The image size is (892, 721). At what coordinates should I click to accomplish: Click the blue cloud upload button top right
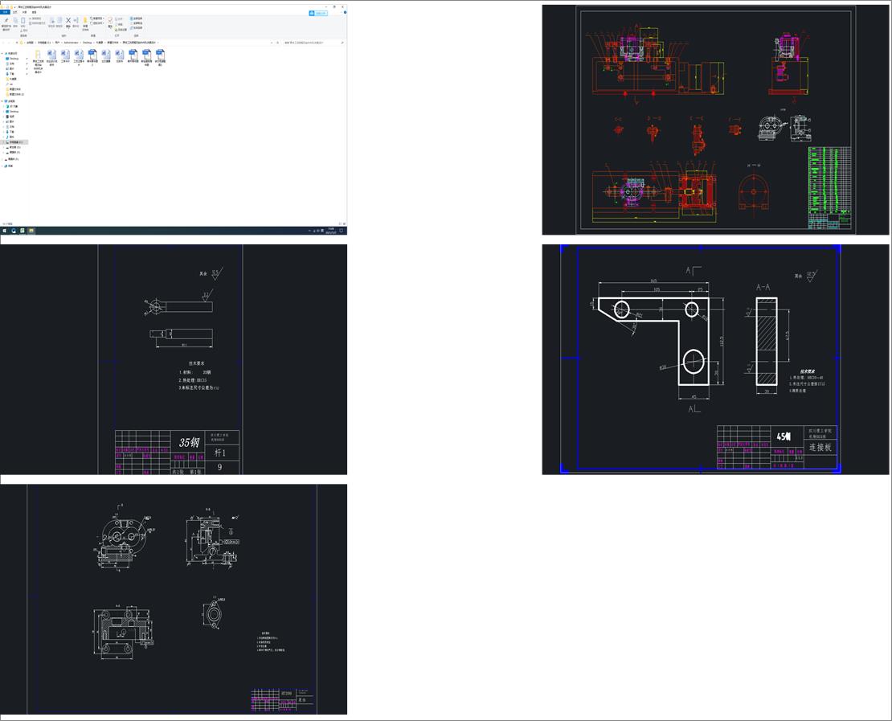(318, 13)
